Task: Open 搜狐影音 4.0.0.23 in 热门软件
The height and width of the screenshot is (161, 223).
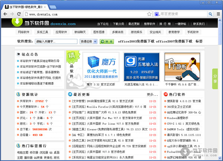Action: 184,101
